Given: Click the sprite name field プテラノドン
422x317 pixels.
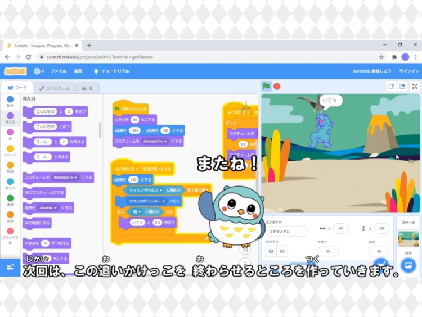Looking at the screenshot, I should coord(286,231).
